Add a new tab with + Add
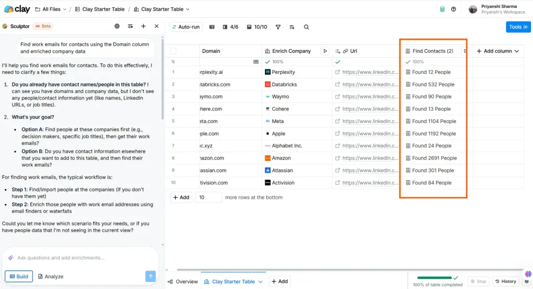 (280, 282)
